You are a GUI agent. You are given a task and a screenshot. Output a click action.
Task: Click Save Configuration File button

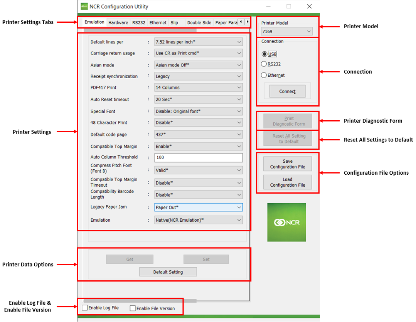click(x=288, y=164)
